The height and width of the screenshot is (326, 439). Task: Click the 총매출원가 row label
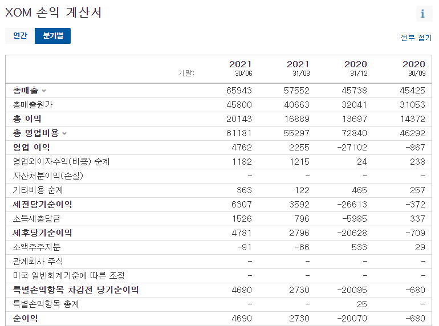click(32, 105)
